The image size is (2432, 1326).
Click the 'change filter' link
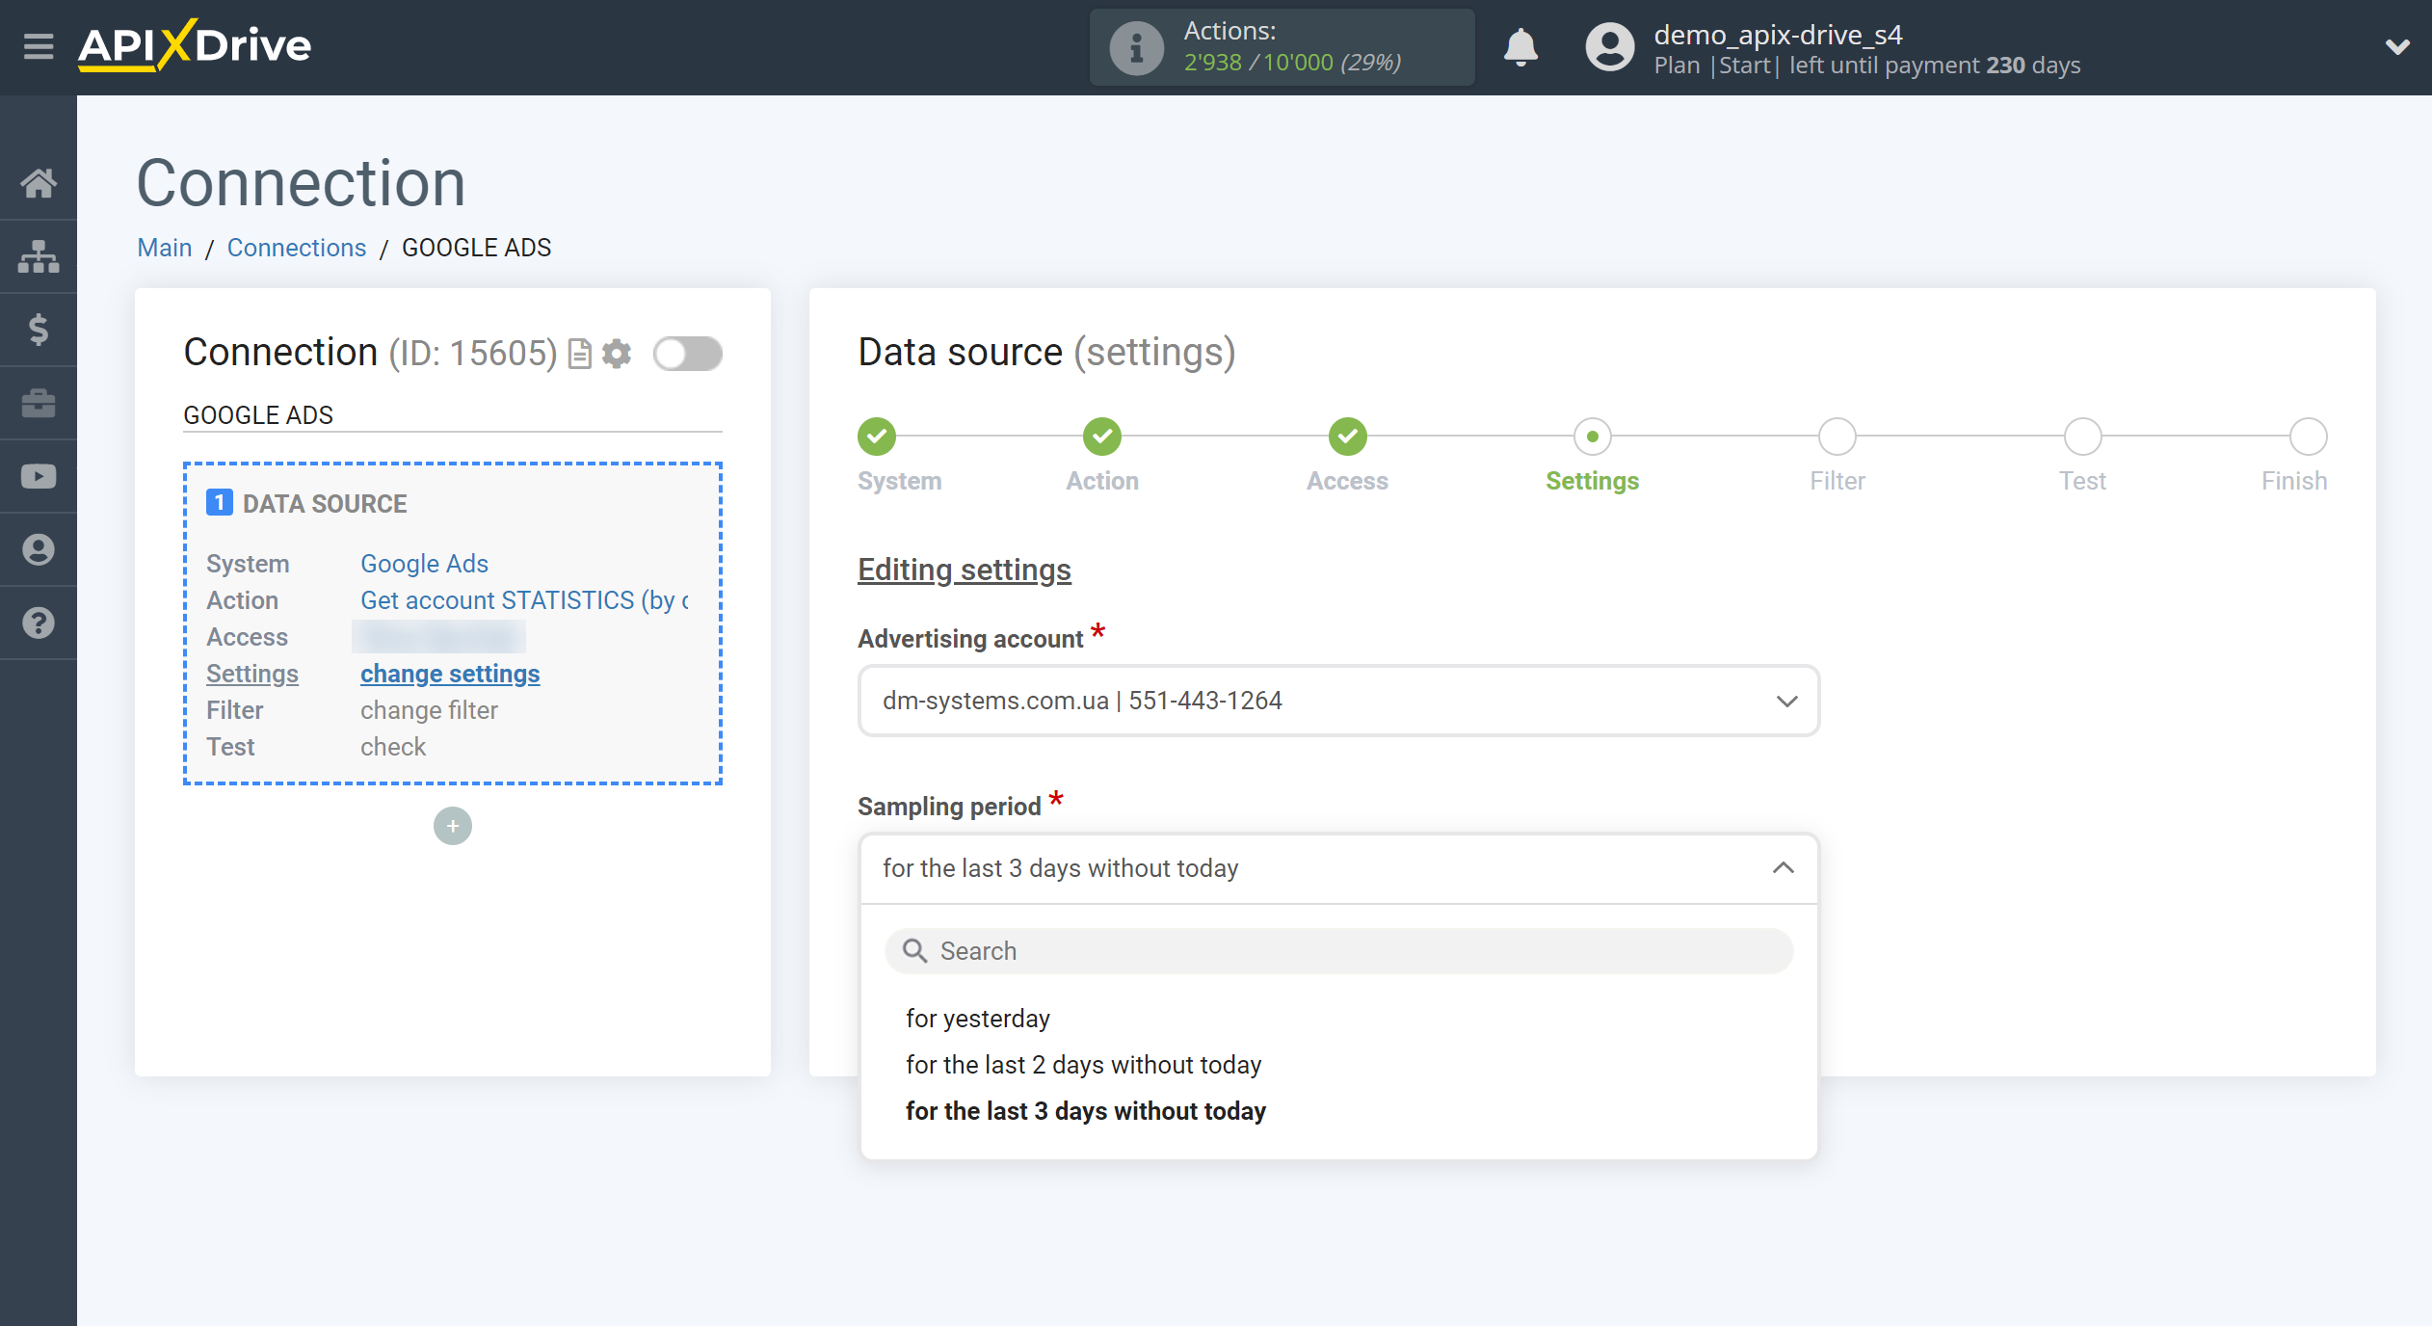pyautogui.click(x=428, y=708)
